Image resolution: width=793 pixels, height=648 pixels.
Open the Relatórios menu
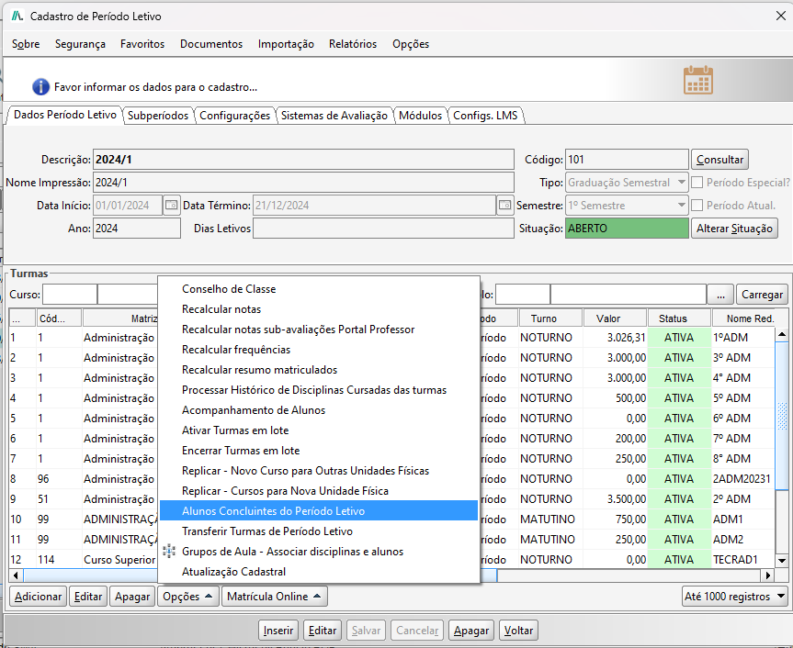pos(353,44)
